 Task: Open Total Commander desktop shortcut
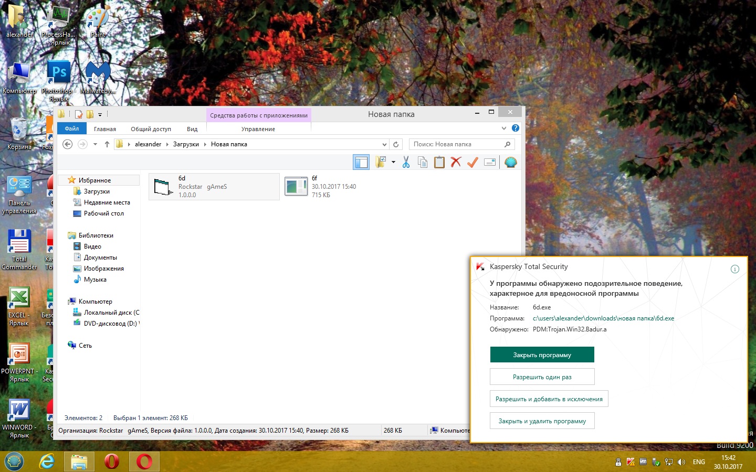(x=19, y=250)
